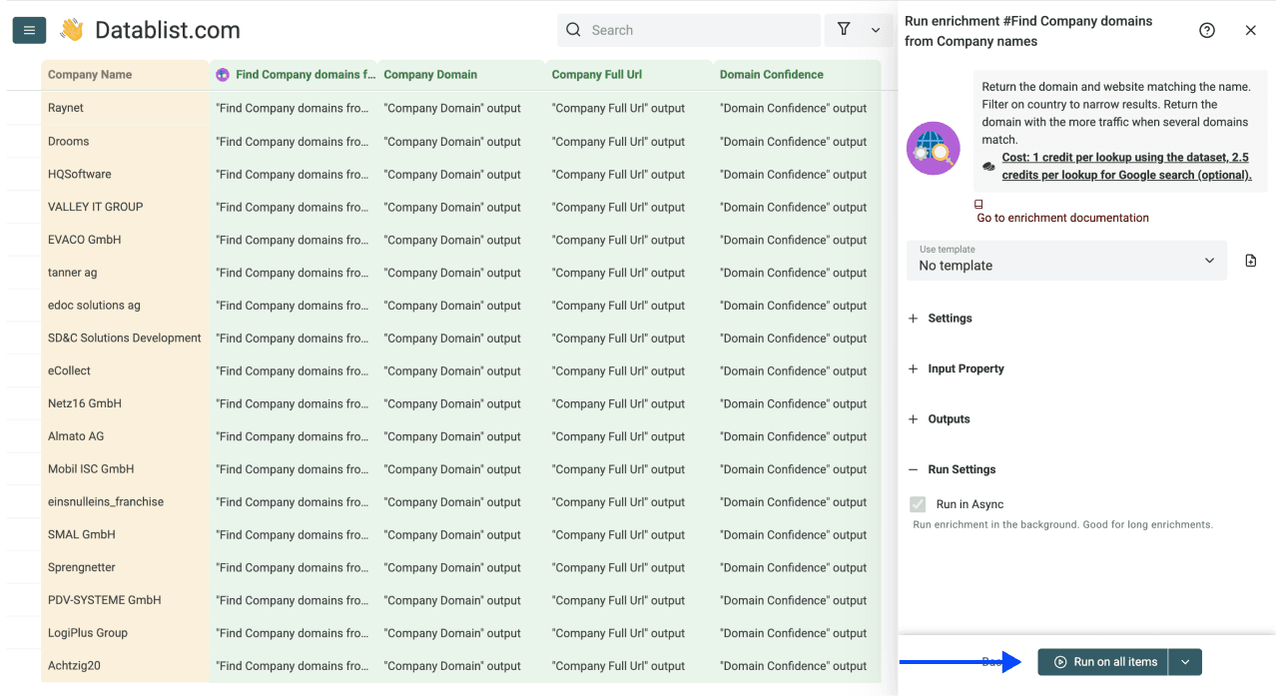Click the Achtzig20 cell
1285x699 pixels.
[x=126, y=665]
